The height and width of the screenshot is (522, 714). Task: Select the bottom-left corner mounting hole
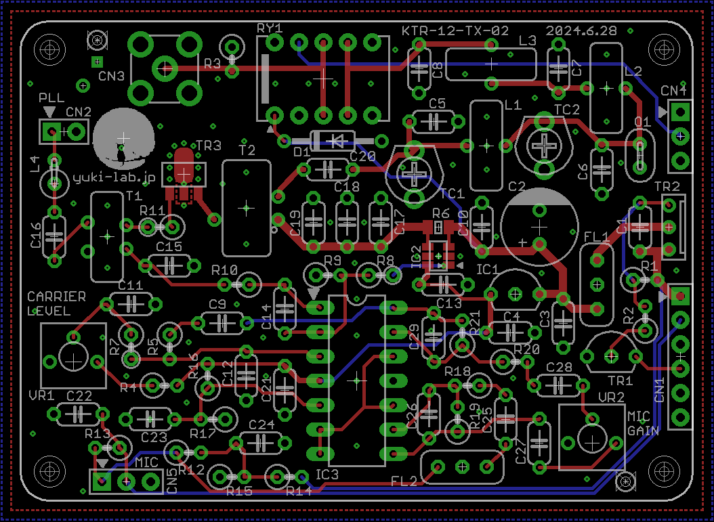(49, 472)
